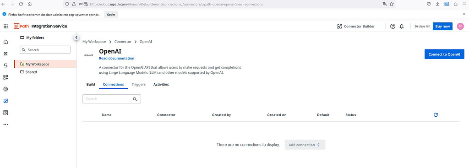Open the Read documentation link
469x168 pixels.
[x=117, y=58]
